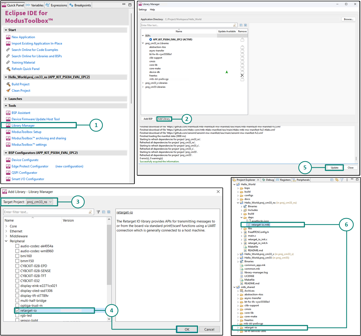
Task: Expand the Launches section
Action: pyautogui.click(x=6, y=99)
